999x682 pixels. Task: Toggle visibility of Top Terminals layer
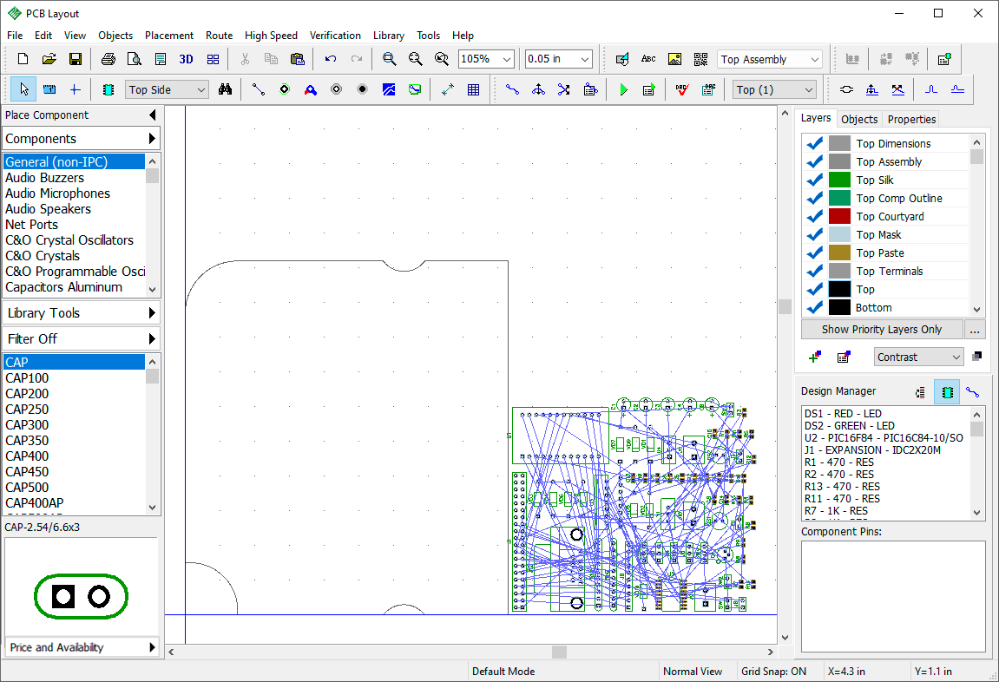(814, 272)
